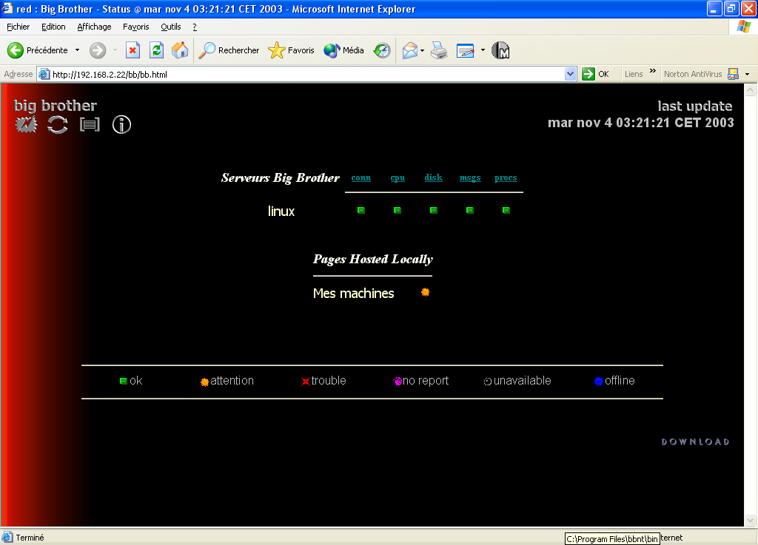Open the Mes machines page link

click(353, 294)
